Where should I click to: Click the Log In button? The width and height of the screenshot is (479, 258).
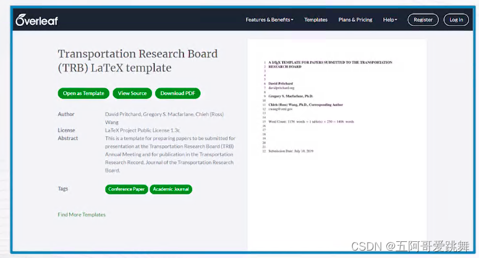[x=456, y=20]
